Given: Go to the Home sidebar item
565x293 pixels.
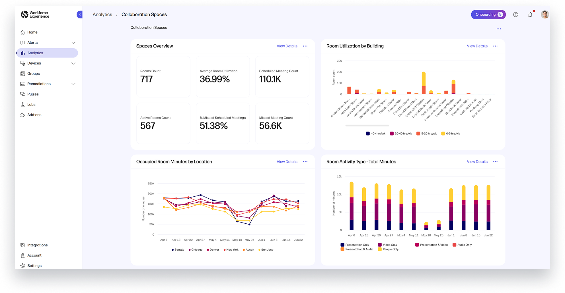Looking at the screenshot, I should click(32, 32).
